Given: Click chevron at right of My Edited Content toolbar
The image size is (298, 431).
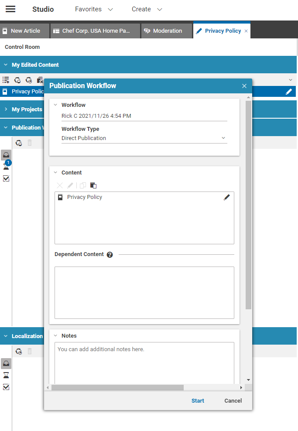Looking at the screenshot, I should [x=291, y=80].
